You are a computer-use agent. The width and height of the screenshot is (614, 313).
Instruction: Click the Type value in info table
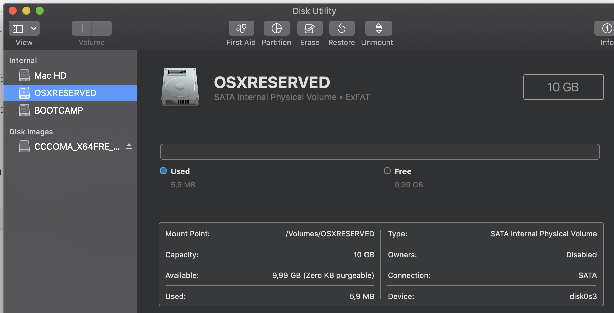tap(543, 234)
